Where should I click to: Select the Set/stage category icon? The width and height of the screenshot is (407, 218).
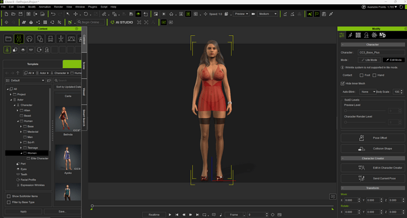(x=71, y=39)
